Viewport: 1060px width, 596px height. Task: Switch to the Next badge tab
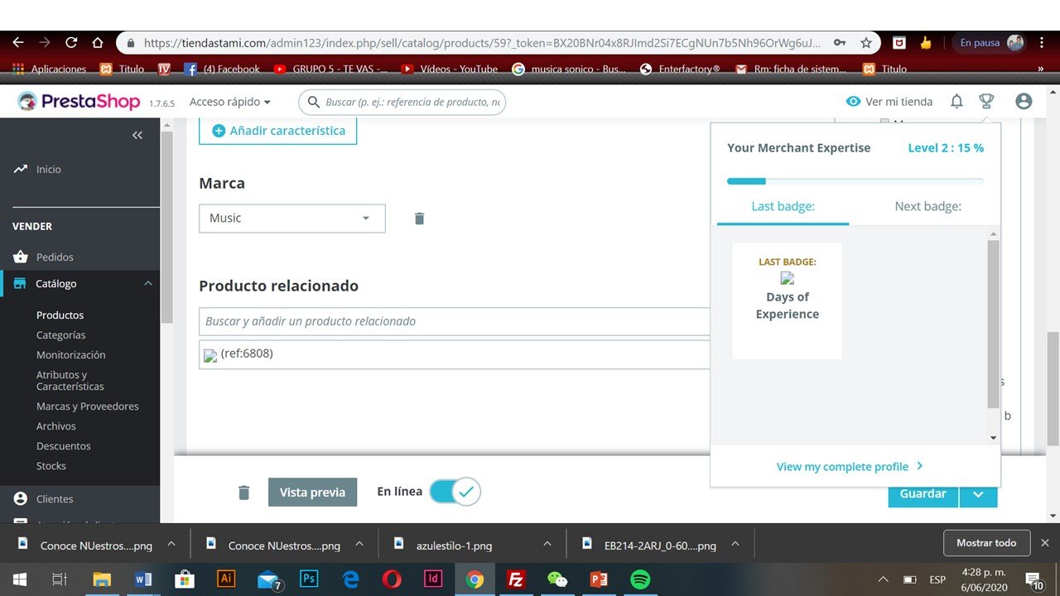tap(927, 206)
